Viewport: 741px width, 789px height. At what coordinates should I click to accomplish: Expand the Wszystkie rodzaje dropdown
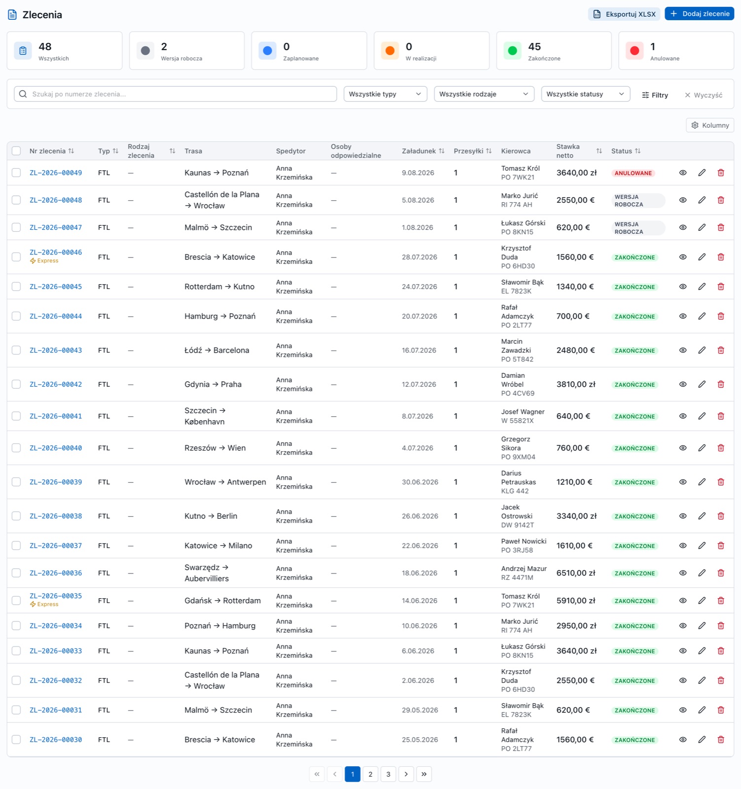(x=484, y=94)
